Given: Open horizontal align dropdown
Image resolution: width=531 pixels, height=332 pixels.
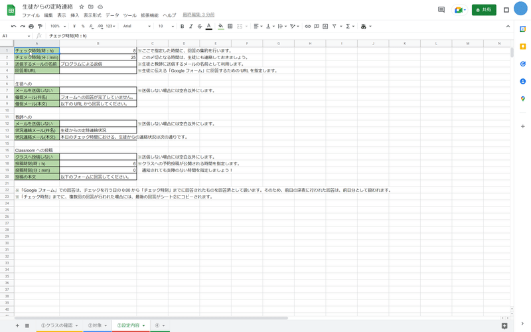Looking at the screenshot, I should (258, 26).
